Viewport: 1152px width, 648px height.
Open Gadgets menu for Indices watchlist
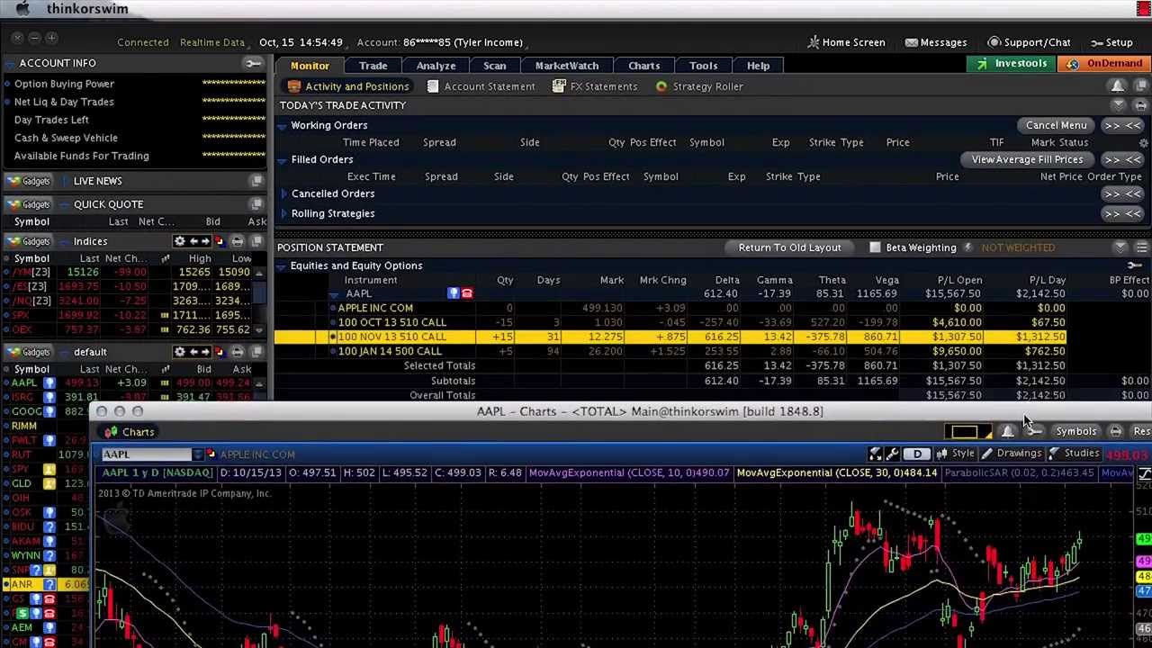coord(29,241)
